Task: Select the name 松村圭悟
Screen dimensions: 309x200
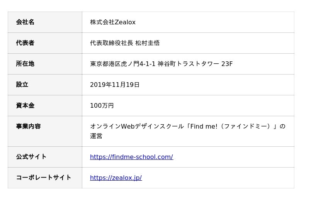Action: [148, 43]
